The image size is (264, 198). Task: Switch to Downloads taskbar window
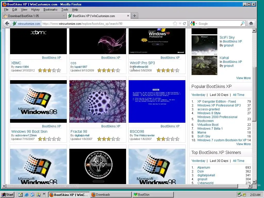coord(111,195)
